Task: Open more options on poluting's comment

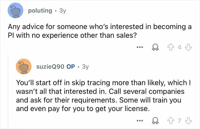Action: click(140, 47)
